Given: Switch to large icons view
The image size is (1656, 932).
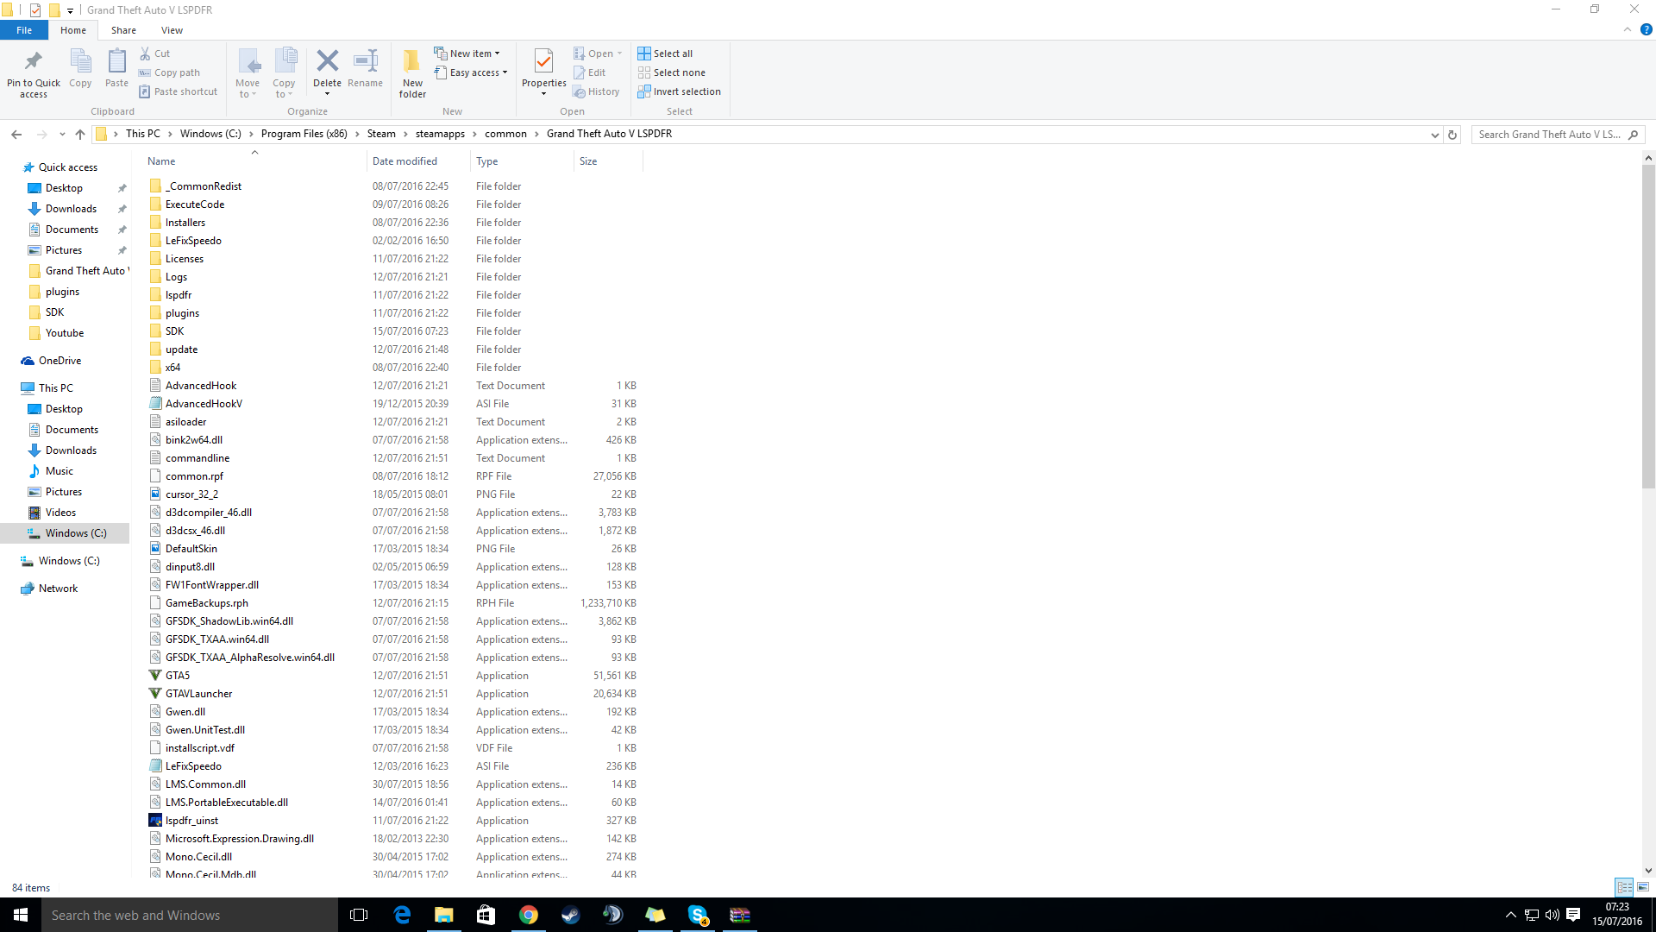Looking at the screenshot, I should pos(1643,887).
